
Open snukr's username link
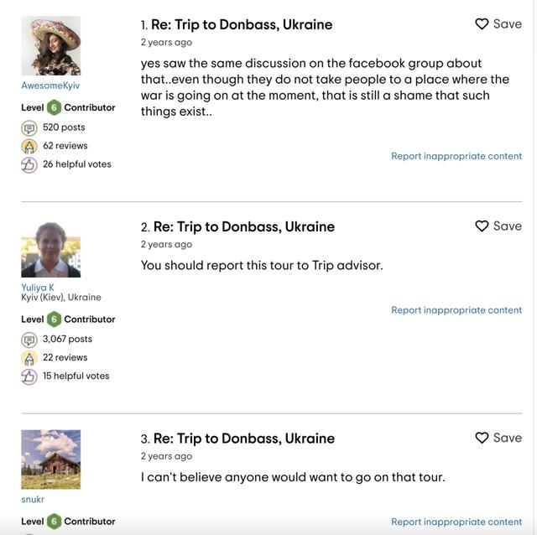tap(33, 500)
